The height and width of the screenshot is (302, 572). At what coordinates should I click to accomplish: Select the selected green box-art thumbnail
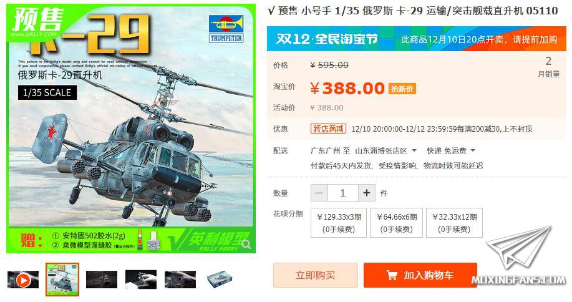(x=62, y=280)
